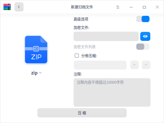Maximize the 新建归档文件 window

(144, 7)
